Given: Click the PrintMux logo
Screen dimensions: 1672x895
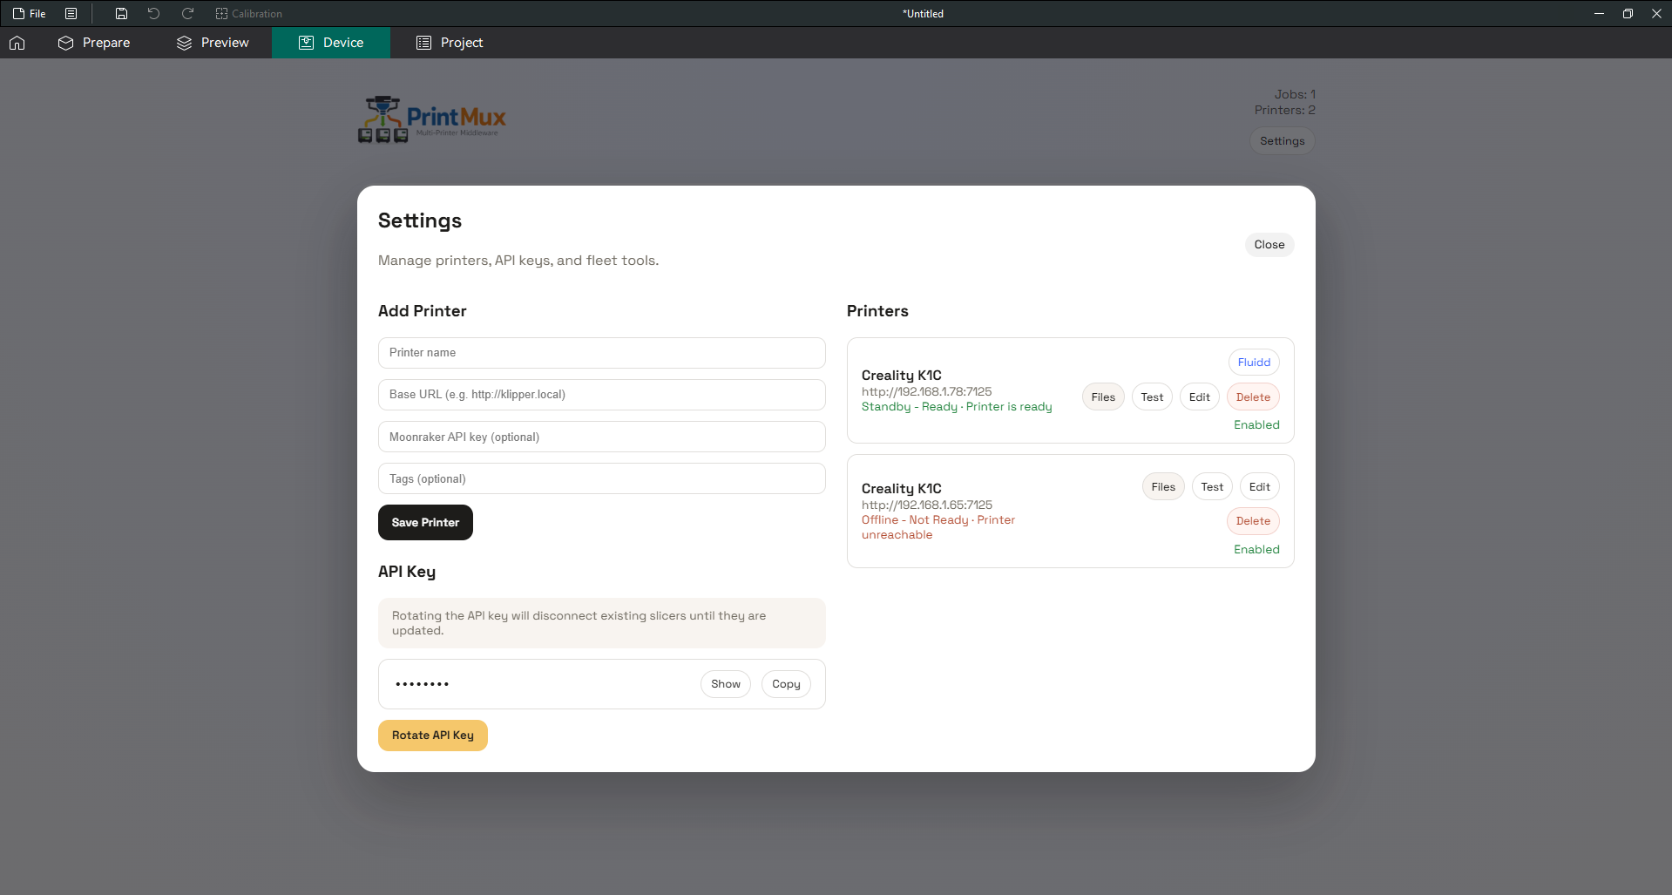Looking at the screenshot, I should [431, 119].
